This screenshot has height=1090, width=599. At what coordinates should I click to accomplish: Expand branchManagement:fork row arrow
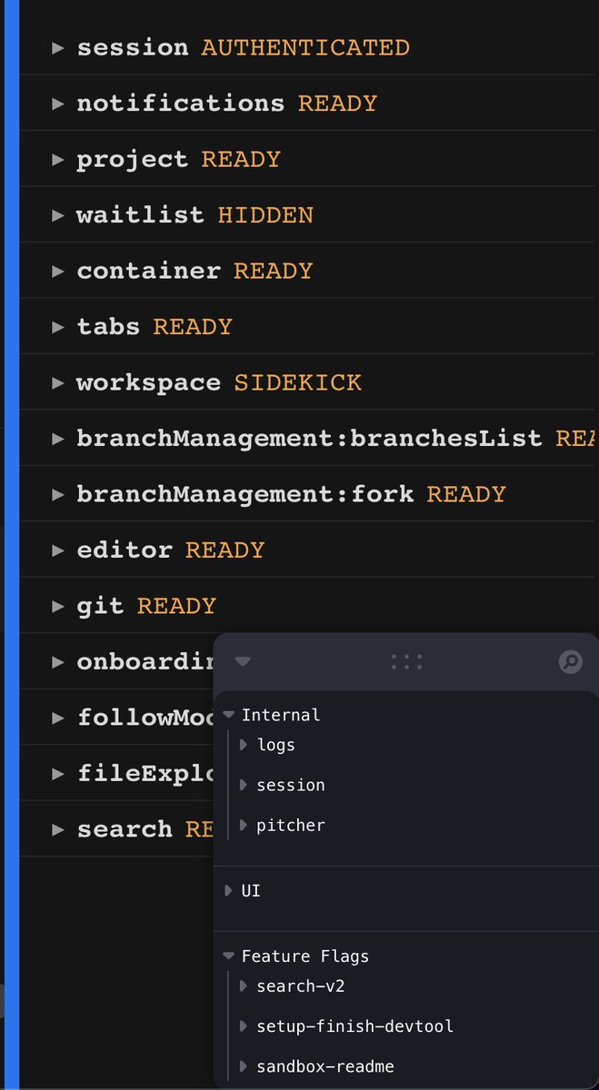(58, 494)
